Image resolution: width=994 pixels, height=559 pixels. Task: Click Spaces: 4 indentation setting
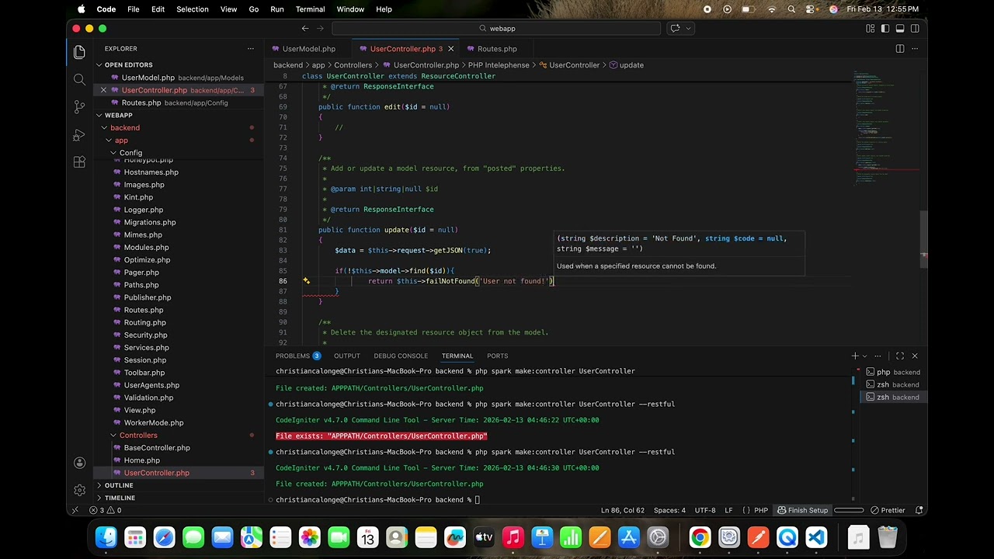[x=669, y=511]
